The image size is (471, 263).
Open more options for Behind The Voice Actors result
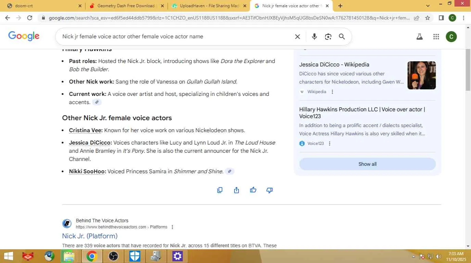coord(172,227)
